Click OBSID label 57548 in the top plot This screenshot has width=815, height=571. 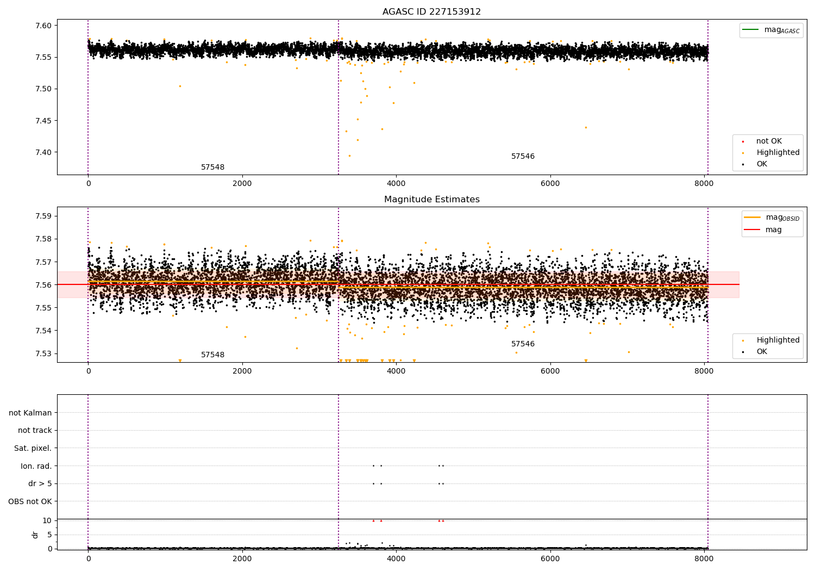(x=212, y=167)
